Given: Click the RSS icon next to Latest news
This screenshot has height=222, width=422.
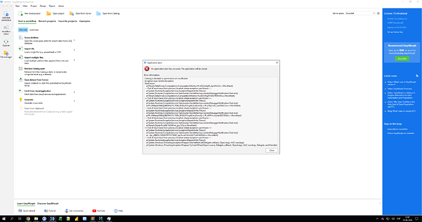Looking at the screenshot, I should click(417, 76).
